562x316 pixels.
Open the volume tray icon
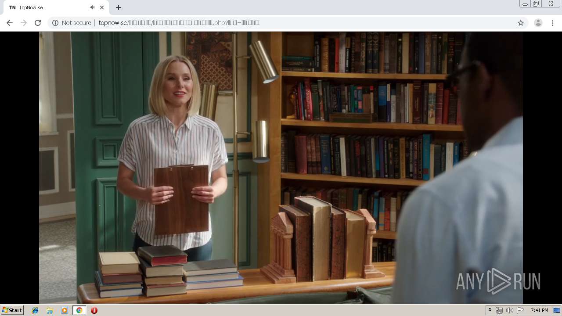point(510,310)
